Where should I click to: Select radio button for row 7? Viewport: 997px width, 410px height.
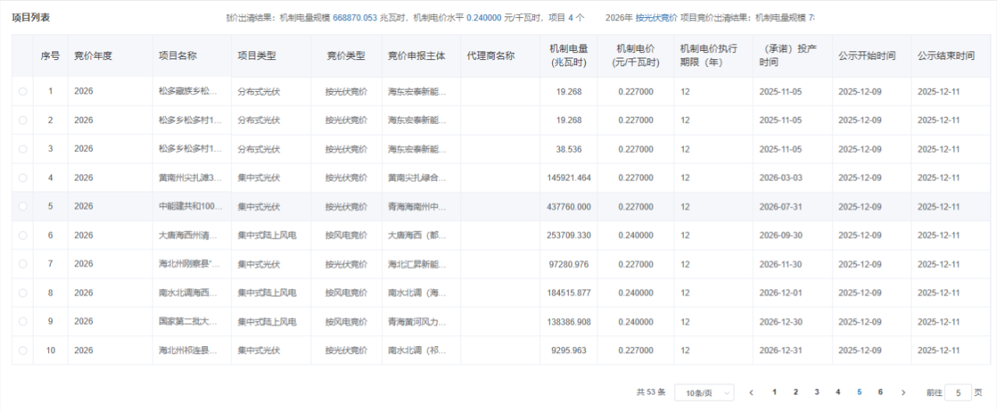23,264
